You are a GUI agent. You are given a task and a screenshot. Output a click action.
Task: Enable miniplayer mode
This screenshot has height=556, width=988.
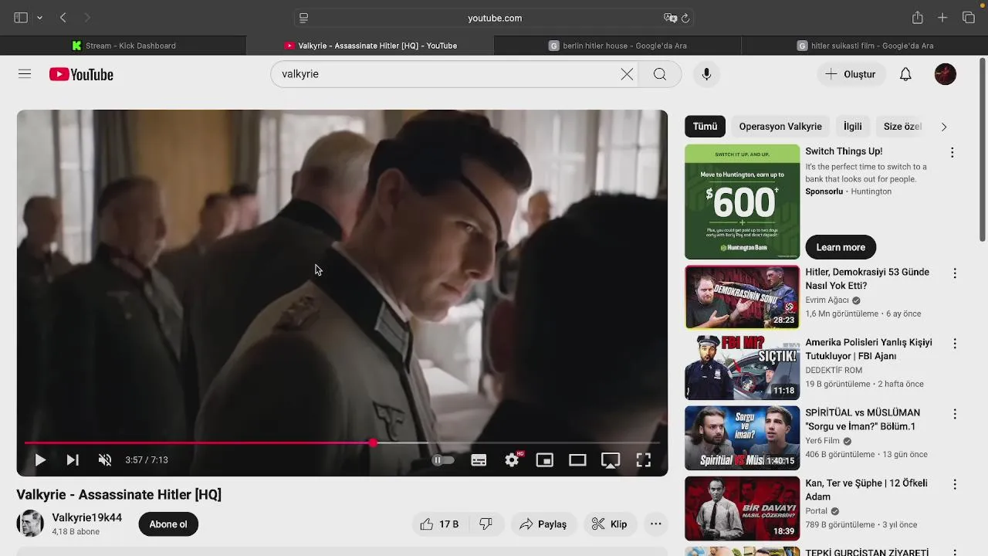point(545,460)
